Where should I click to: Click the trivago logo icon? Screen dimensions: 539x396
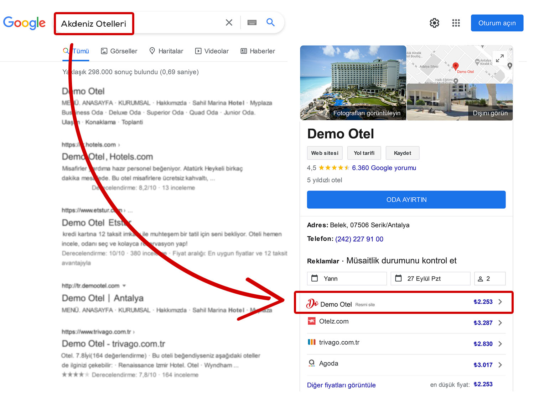pyautogui.click(x=312, y=342)
